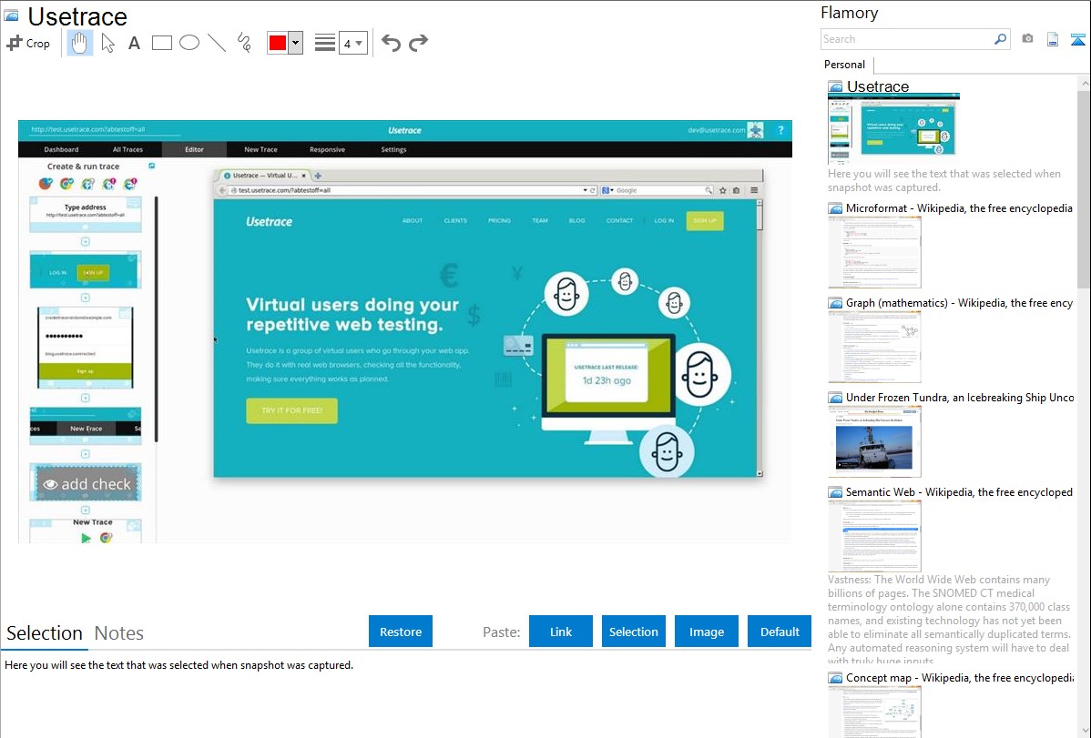Click the Default paste button
Screen dimensions: 1091x738
pos(780,632)
